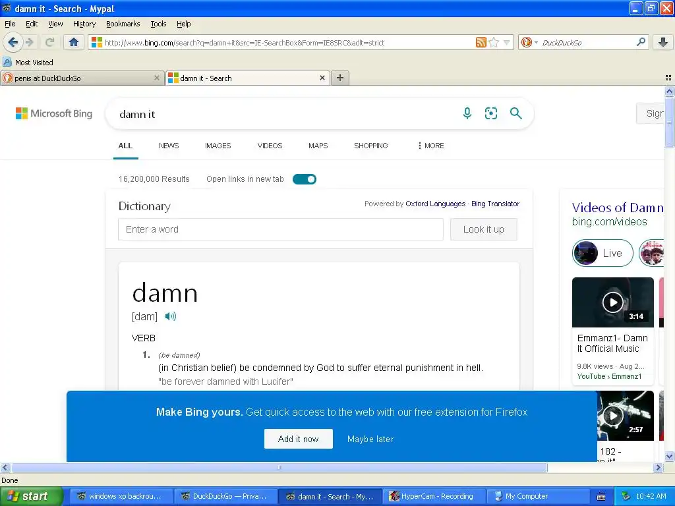Go back using the browser back arrow
The height and width of the screenshot is (506, 675).
pyautogui.click(x=13, y=42)
